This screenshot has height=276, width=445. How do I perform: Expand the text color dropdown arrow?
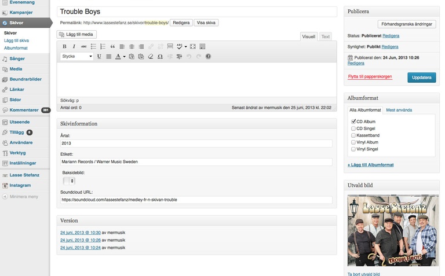pyautogui.click(x=124, y=57)
